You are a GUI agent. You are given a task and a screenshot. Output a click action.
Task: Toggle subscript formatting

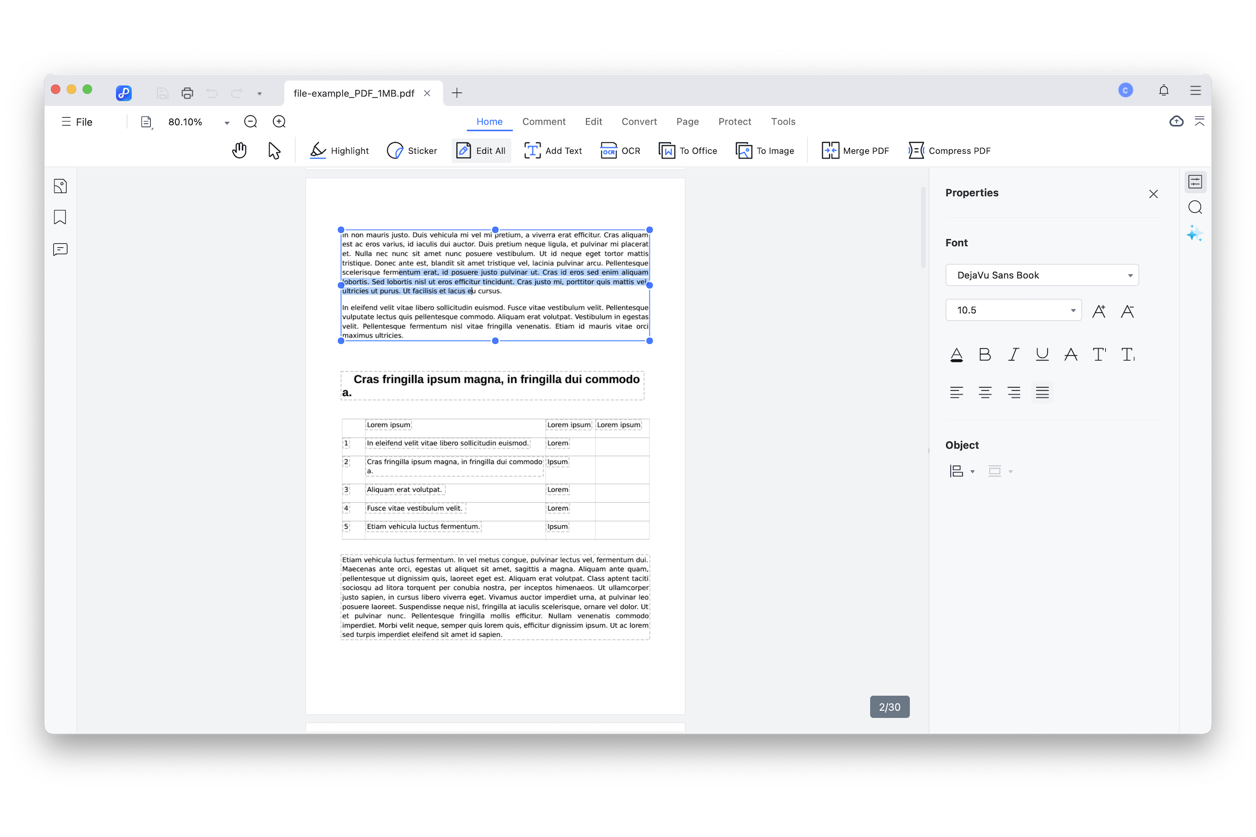tap(1128, 355)
